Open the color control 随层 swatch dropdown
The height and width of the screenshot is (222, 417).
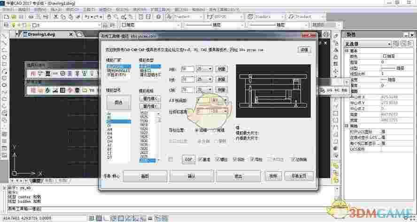[151, 25]
